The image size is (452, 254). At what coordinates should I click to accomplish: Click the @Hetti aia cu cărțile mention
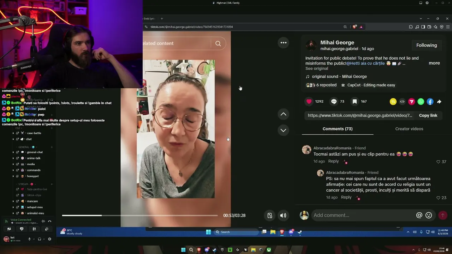tap(365, 64)
